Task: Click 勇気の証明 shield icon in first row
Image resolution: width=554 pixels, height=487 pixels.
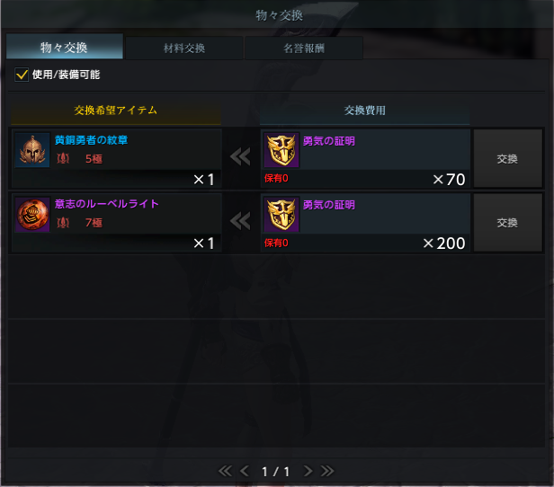Action: 281,150
